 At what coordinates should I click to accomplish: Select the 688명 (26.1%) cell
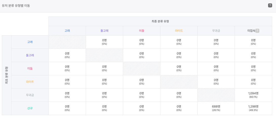pos(216,108)
